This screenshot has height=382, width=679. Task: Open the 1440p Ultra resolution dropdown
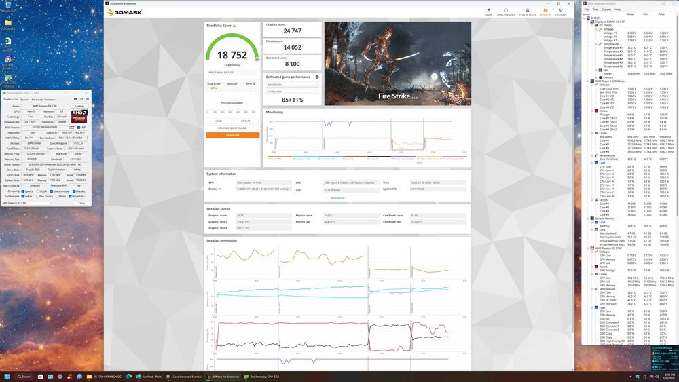[x=292, y=92]
